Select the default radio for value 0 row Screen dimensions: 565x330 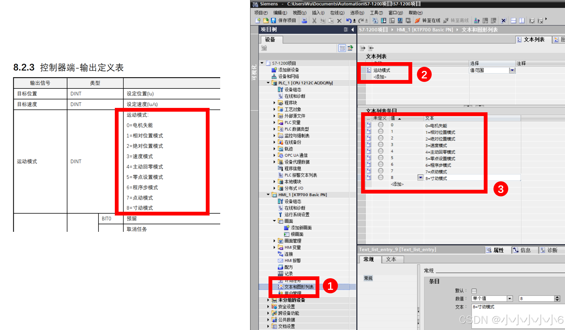(381, 125)
